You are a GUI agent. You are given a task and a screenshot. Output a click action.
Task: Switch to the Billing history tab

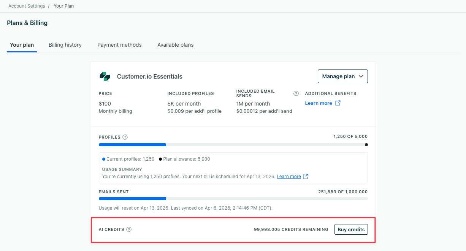click(65, 44)
